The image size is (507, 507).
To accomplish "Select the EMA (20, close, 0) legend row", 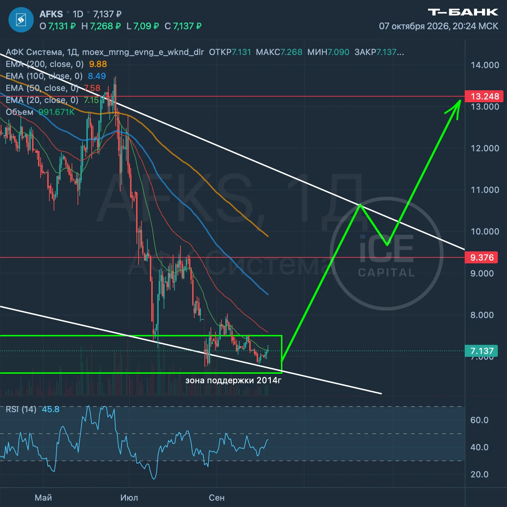I will coord(53,100).
